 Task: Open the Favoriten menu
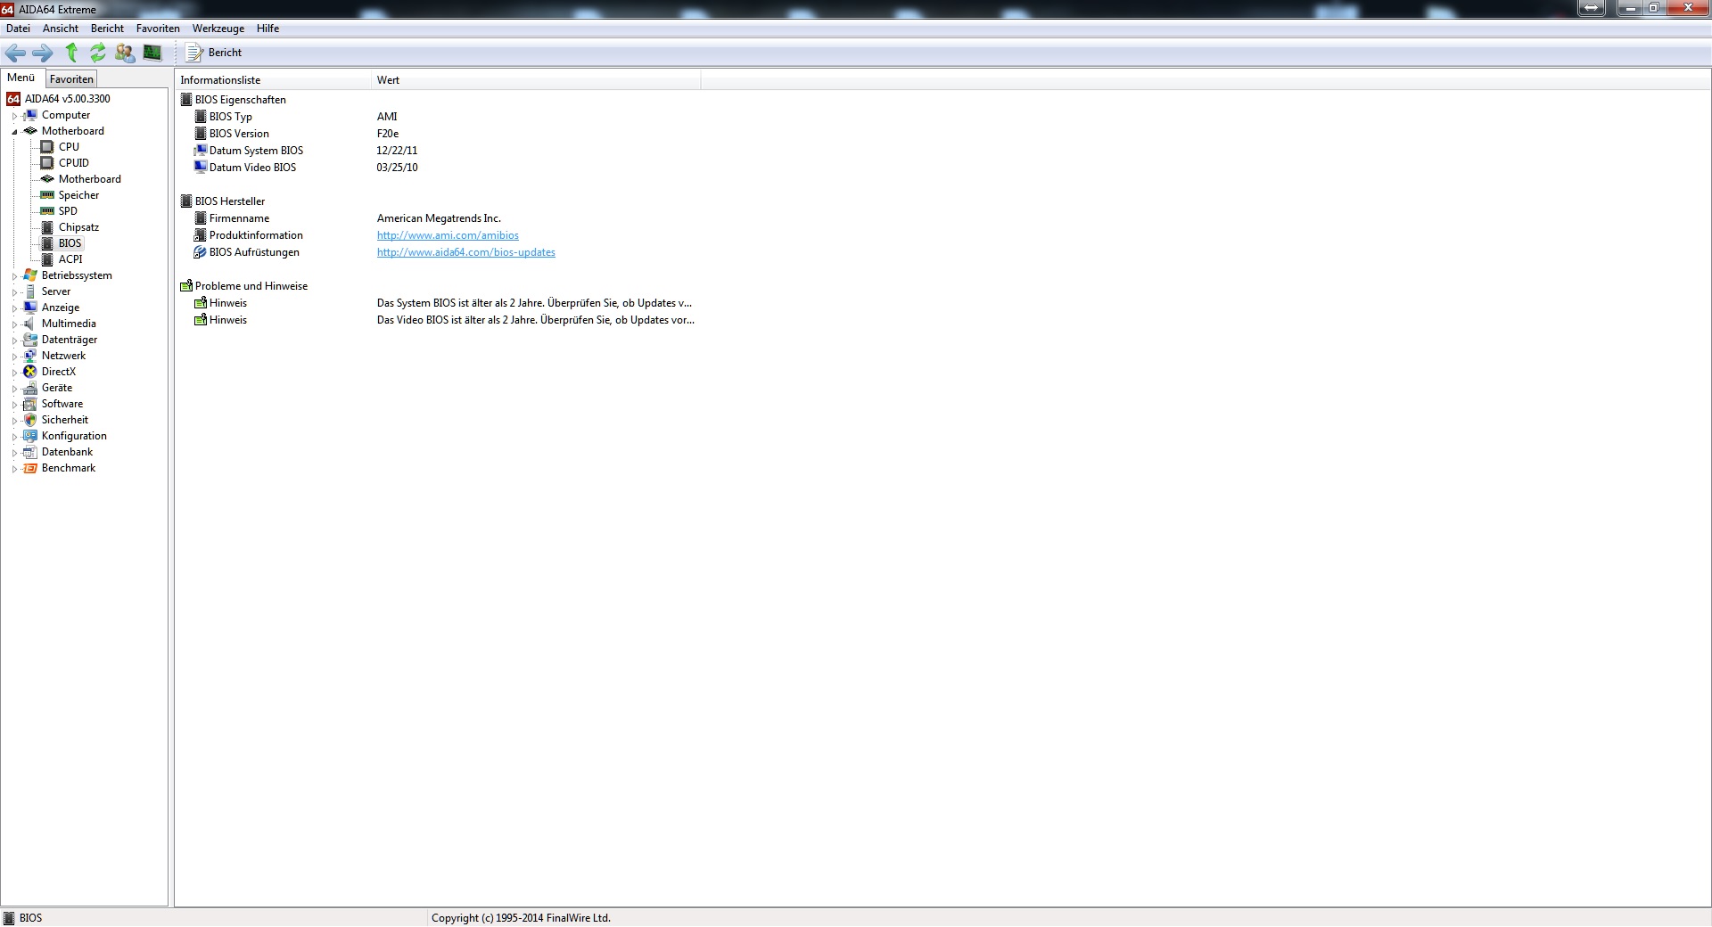tap(158, 29)
